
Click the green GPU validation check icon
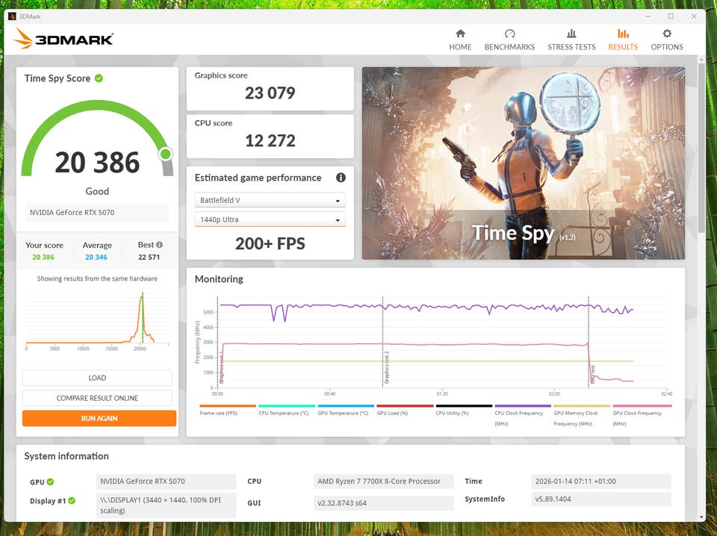click(50, 482)
